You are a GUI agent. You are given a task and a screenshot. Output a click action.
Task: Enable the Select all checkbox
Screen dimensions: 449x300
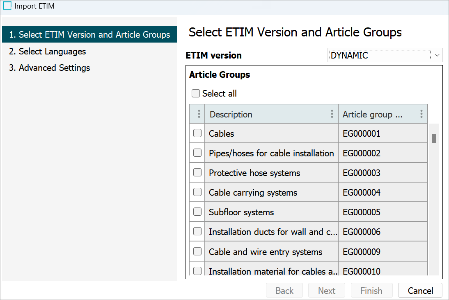click(196, 94)
